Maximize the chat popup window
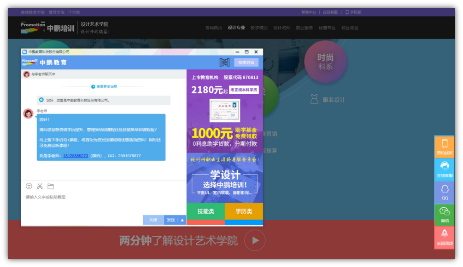 246,52
